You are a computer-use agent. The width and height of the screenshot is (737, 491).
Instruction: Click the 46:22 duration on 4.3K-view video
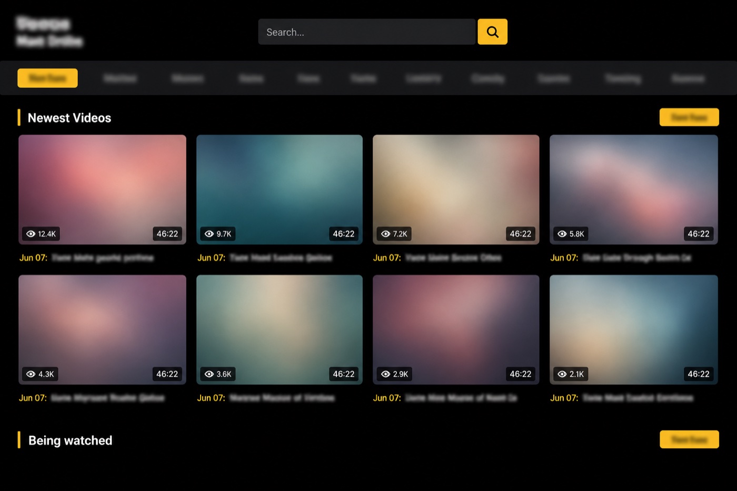click(x=167, y=374)
